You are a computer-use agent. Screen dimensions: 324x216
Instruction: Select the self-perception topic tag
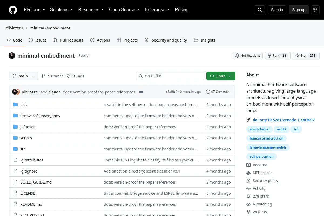point(262,156)
